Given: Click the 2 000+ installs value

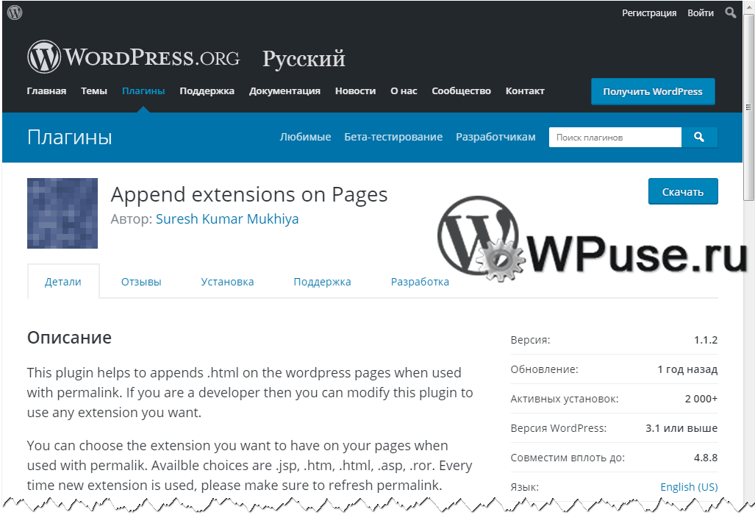Looking at the screenshot, I should tap(701, 399).
